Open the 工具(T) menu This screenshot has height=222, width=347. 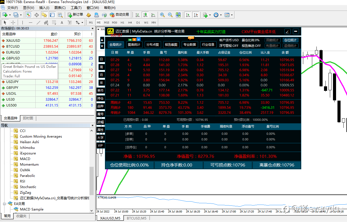point(76,8)
